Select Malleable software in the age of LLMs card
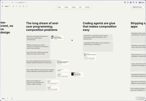Screen dimensions: 146x101 [x=90, y=56]
